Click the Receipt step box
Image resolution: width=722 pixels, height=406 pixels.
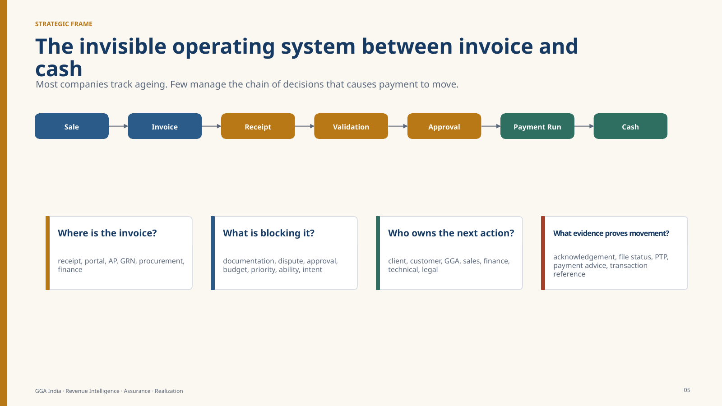(258, 126)
